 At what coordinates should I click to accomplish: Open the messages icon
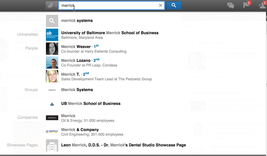(230, 6)
